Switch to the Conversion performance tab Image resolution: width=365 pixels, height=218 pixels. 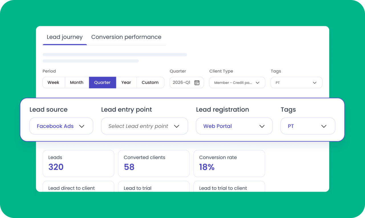[x=126, y=37]
